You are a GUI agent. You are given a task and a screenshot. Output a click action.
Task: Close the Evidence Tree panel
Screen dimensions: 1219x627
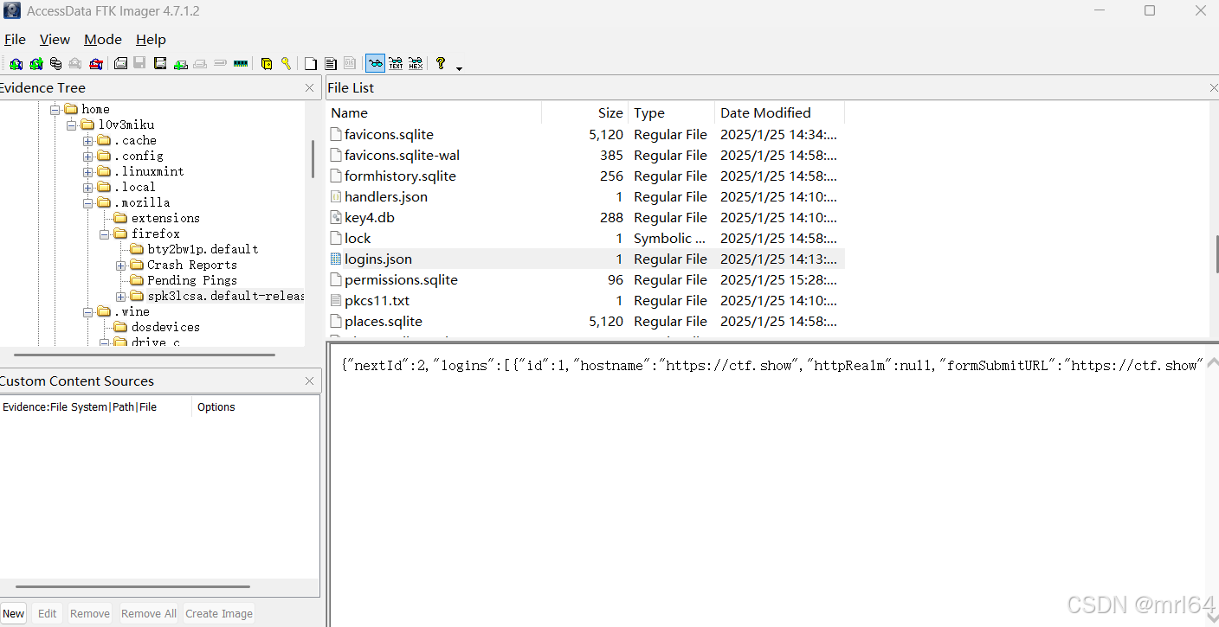click(310, 87)
